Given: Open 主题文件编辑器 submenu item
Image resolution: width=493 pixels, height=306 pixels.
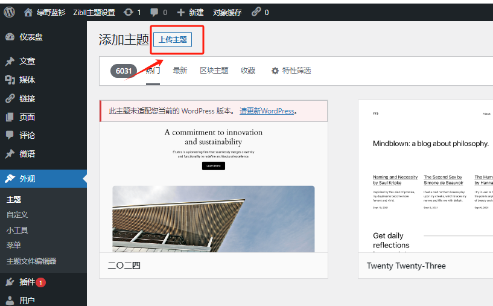Looking at the screenshot, I should (31, 261).
